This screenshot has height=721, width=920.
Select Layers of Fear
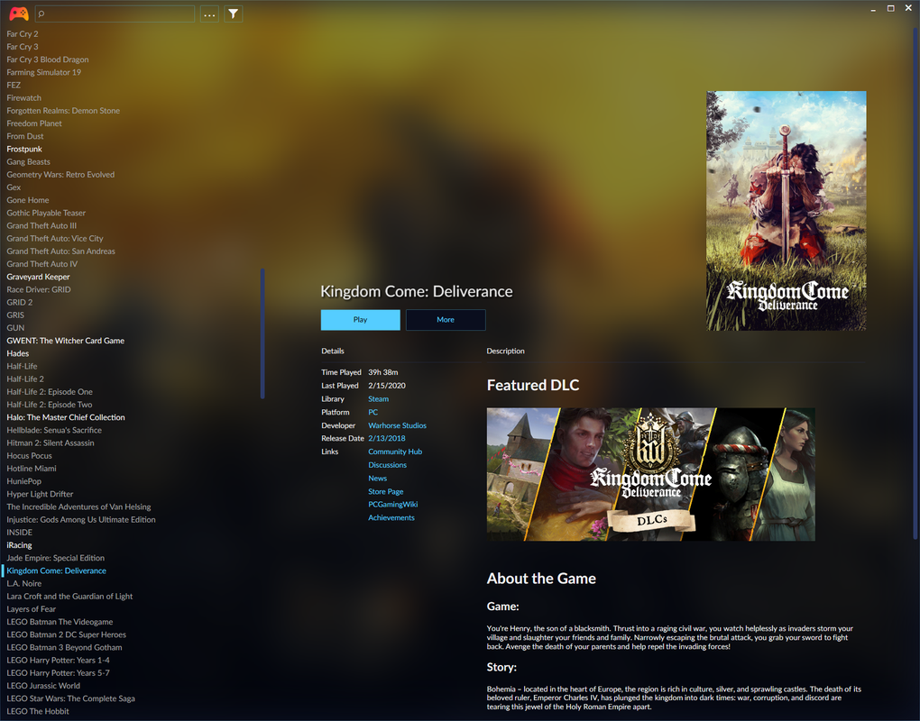click(31, 609)
